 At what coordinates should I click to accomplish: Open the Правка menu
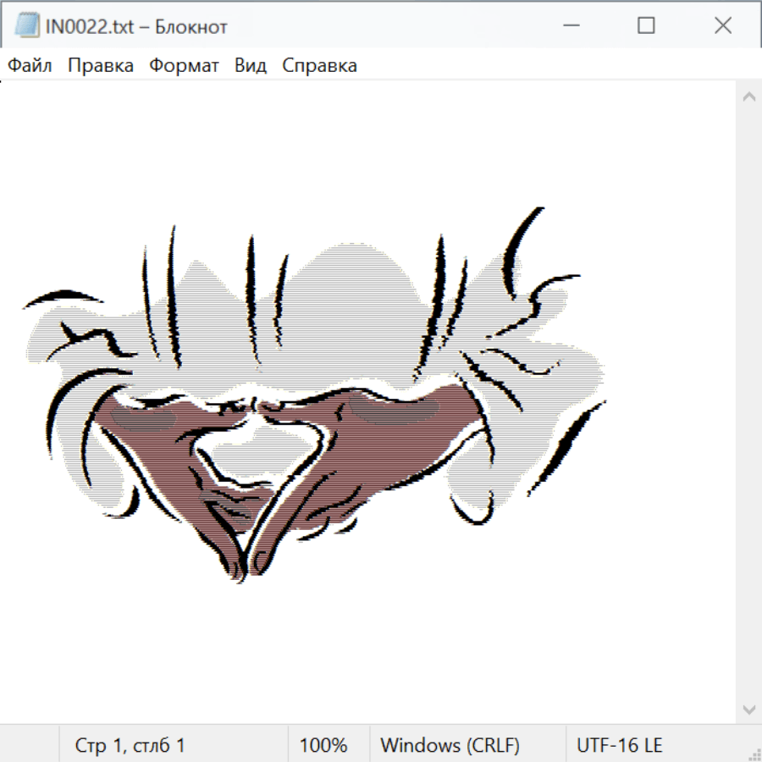click(x=100, y=66)
